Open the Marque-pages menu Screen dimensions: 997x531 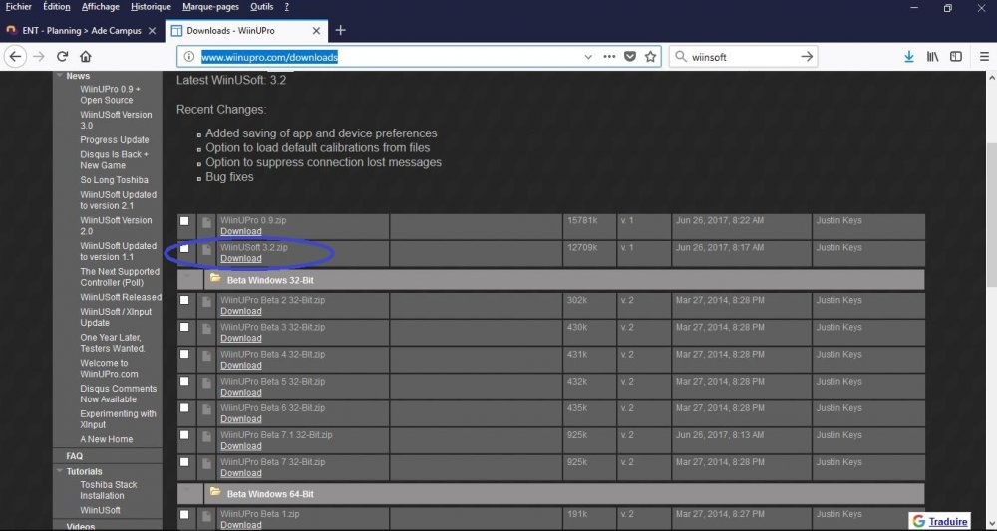click(x=210, y=7)
